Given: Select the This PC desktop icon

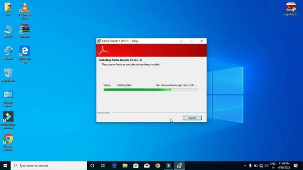Looking at the screenshot, I should tap(8, 31).
